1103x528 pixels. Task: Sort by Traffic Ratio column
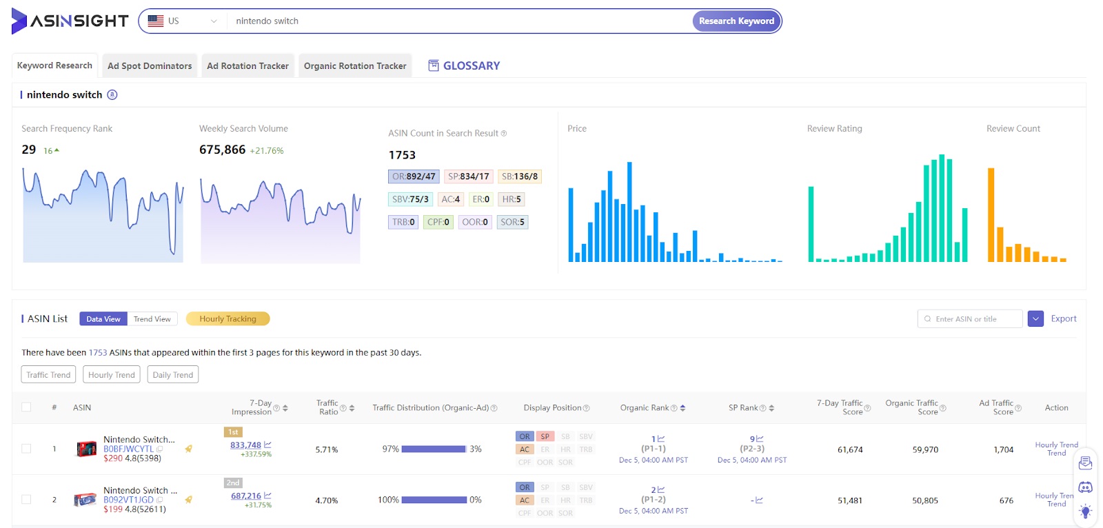pos(352,408)
